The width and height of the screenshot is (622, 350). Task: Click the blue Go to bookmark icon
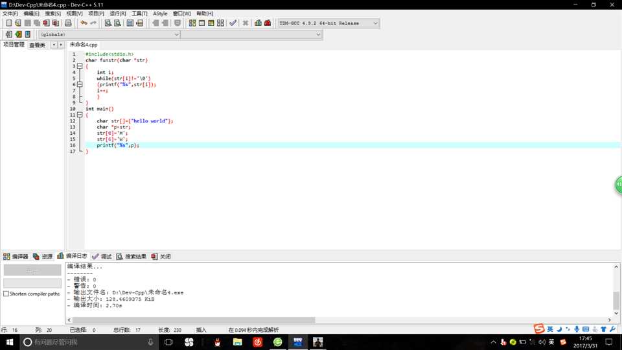click(28, 34)
